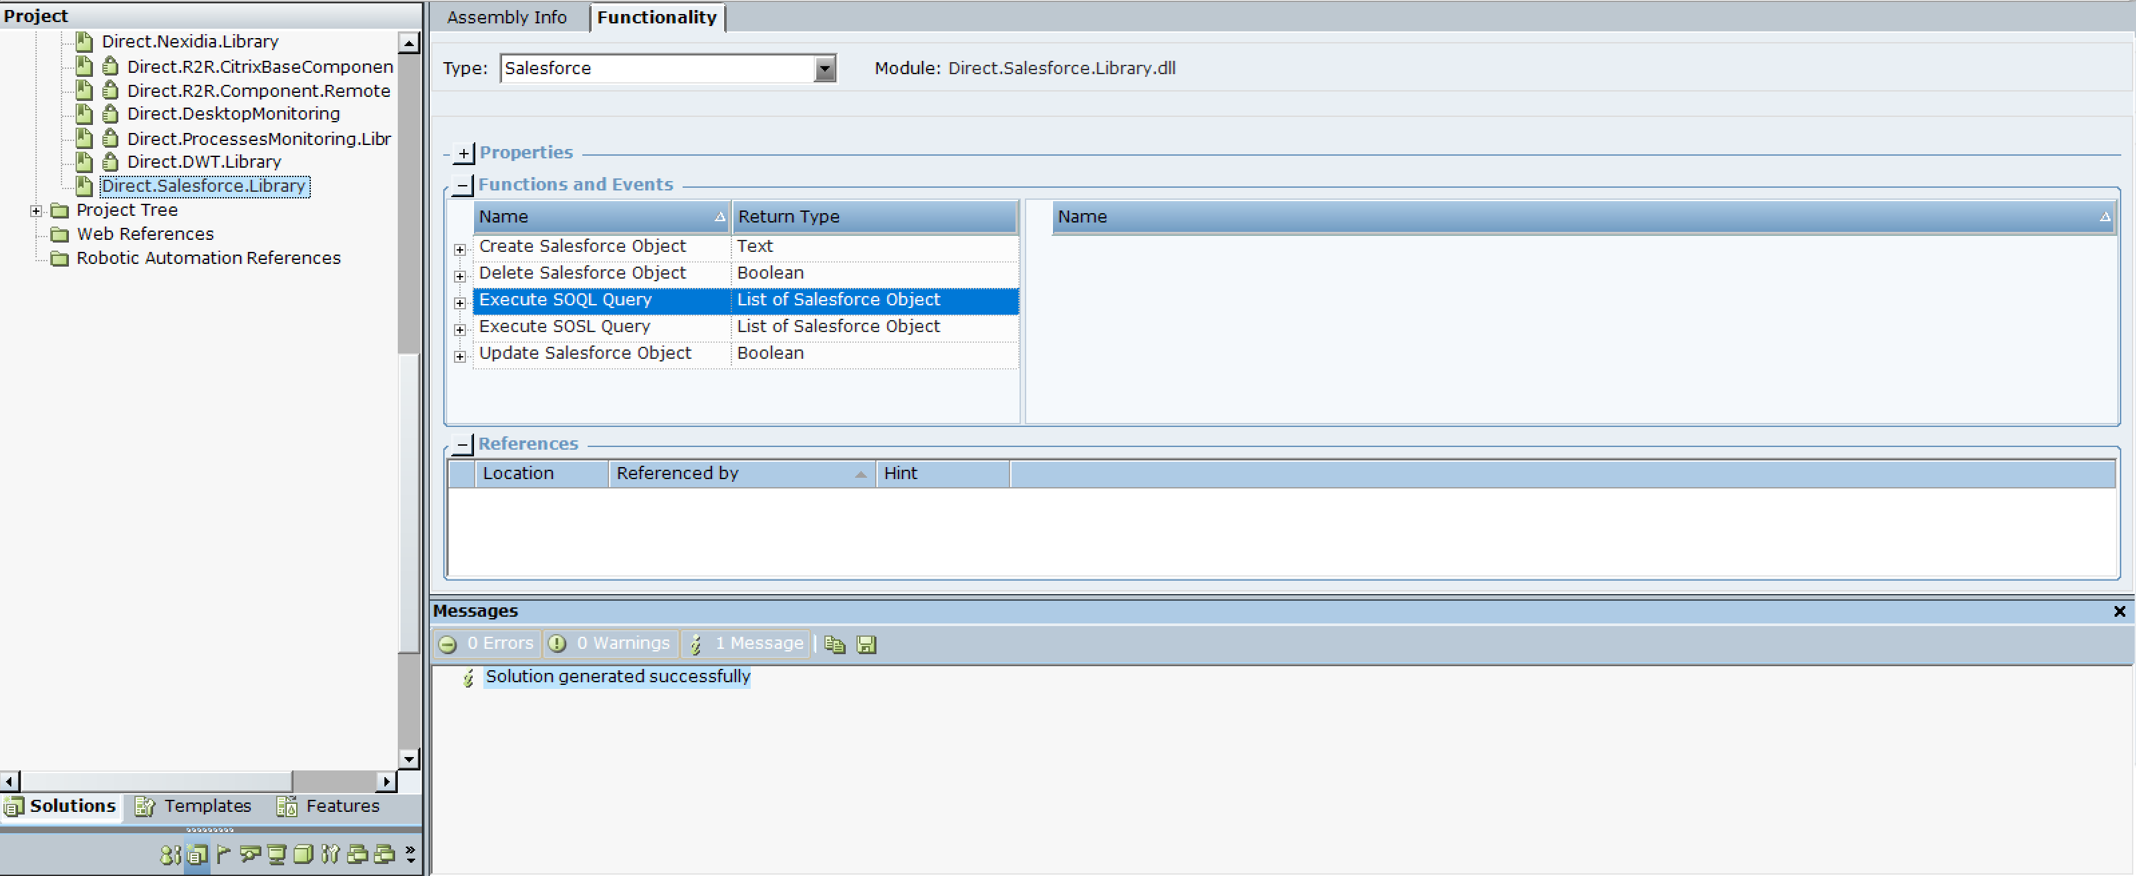2136x876 pixels.
Task: Sort by the Return Type column header
Action: point(874,216)
